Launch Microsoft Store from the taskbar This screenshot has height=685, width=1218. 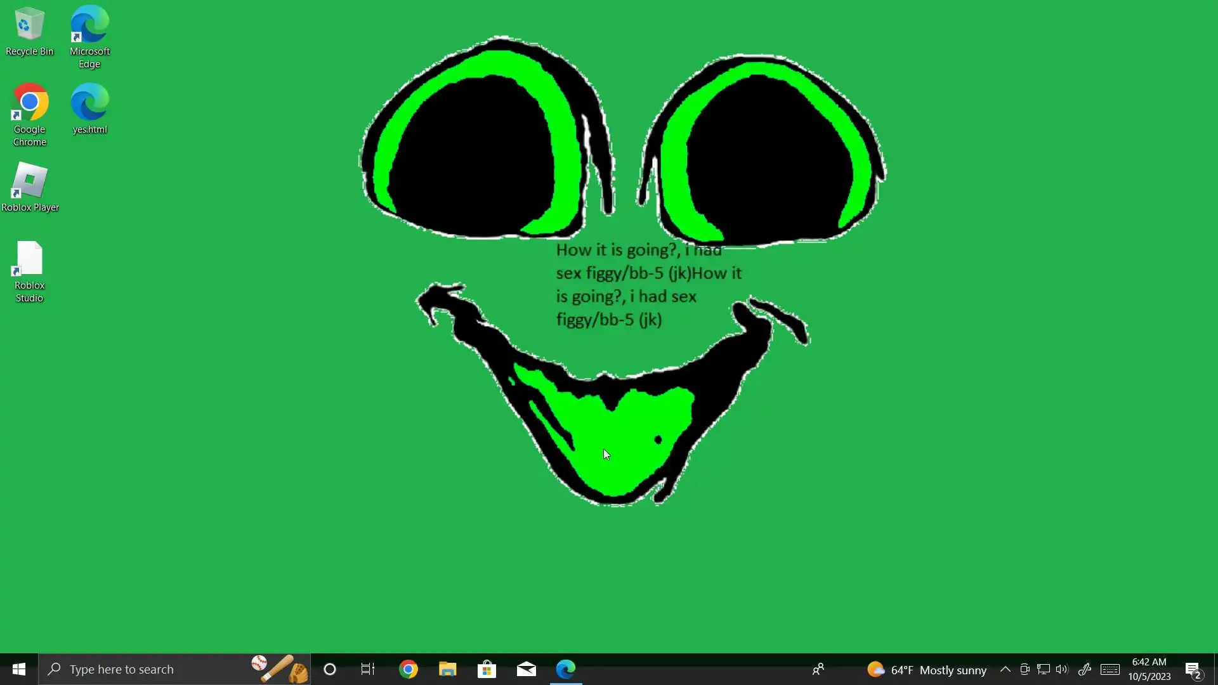coord(487,669)
